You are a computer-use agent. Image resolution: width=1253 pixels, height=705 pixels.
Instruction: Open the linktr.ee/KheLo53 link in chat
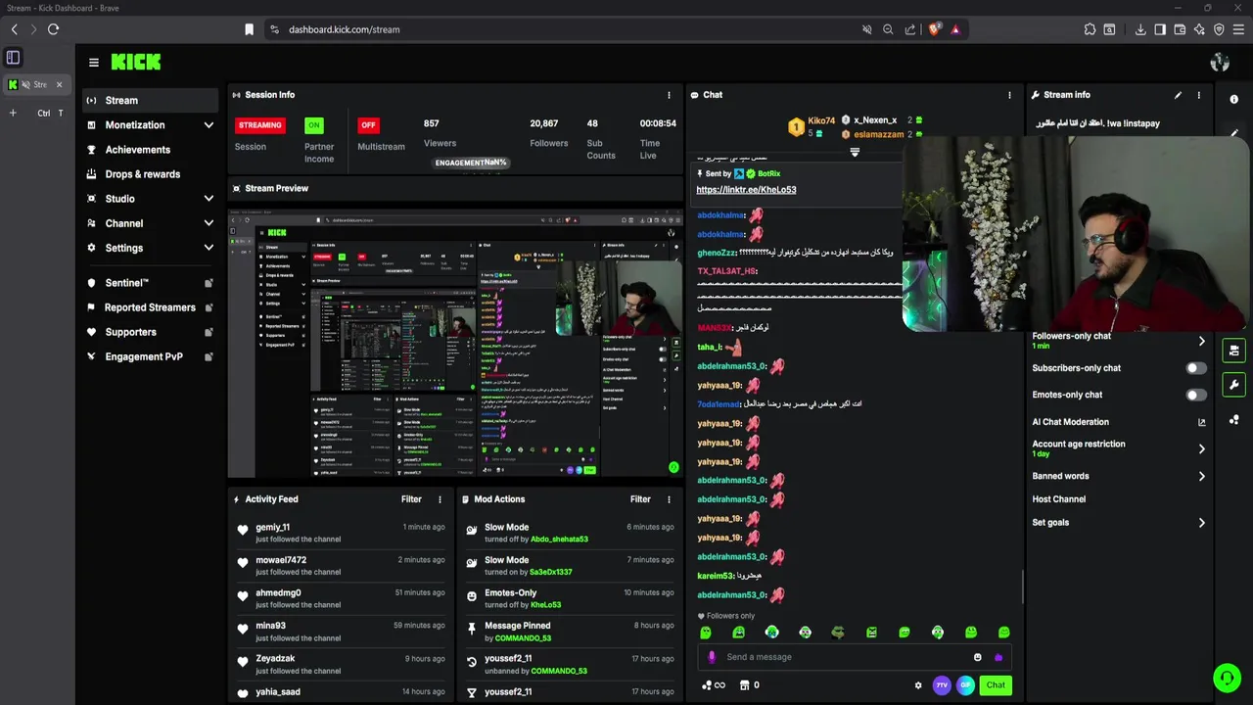[746, 190]
